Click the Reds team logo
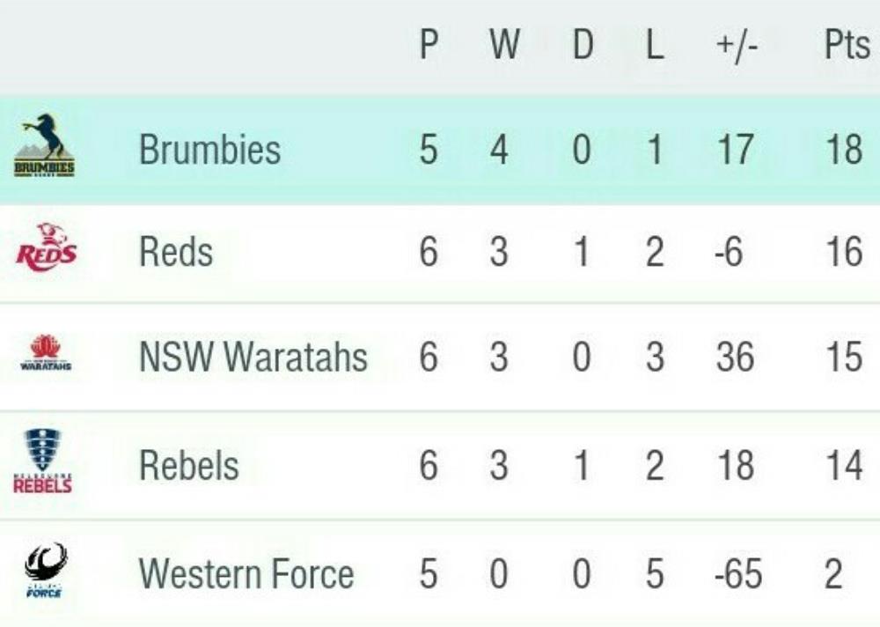The width and height of the screenshot is (880, 627). [x=46, y=246]
